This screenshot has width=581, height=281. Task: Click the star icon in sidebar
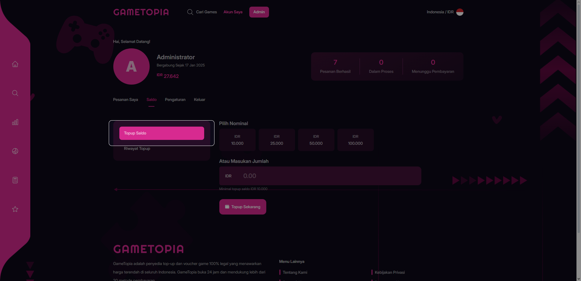pos(15,209)
